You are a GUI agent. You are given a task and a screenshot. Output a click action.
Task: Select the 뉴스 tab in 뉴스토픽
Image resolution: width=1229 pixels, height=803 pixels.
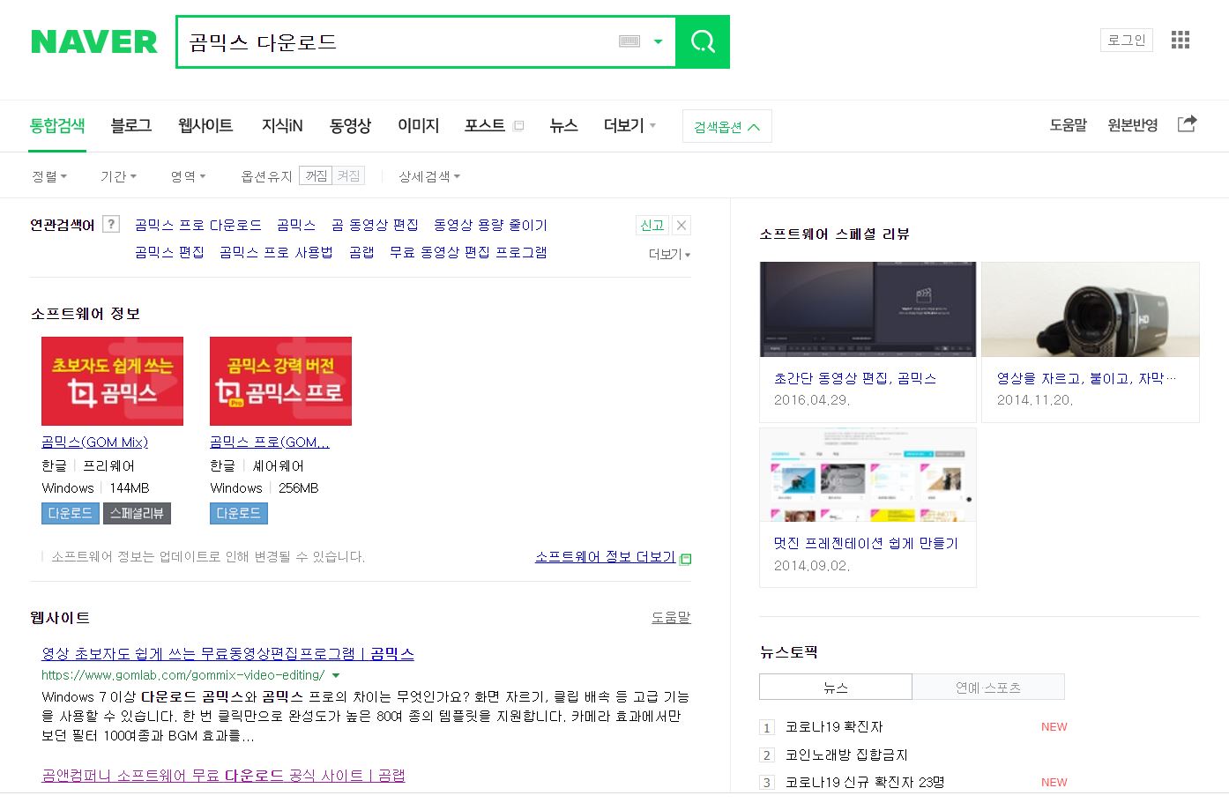pos(836,688)
